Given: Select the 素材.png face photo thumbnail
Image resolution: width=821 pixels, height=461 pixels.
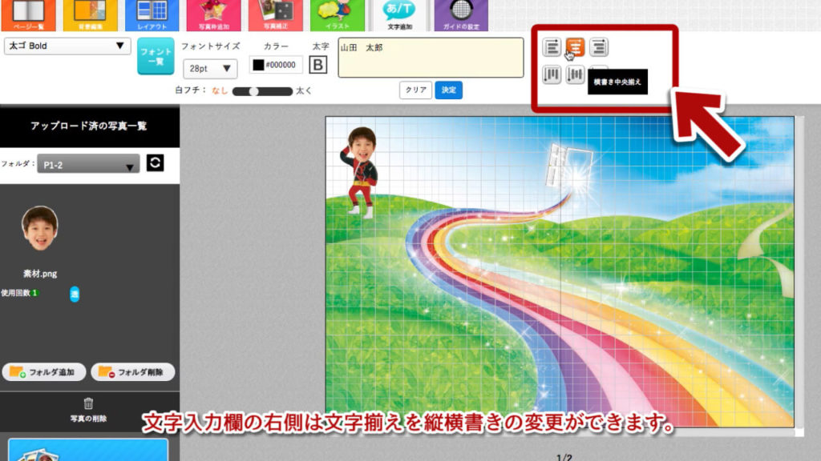Looking at the screenshot, I should [x=40, y=228].
